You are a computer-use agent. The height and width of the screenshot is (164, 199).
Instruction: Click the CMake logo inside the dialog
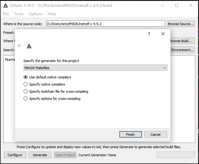(x=29, y=46)
